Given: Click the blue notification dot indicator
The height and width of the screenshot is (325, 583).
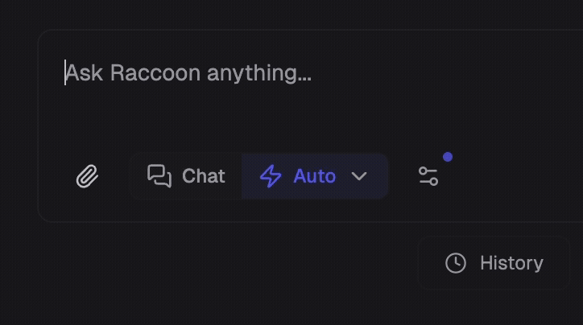Looking at the screenshot, I should (x=448, y=157).
